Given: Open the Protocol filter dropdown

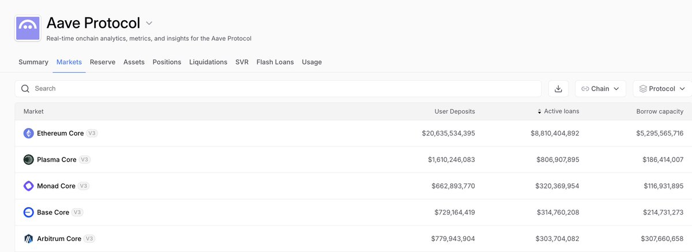Looking at the screenshot, I should (x=663, y=89).
